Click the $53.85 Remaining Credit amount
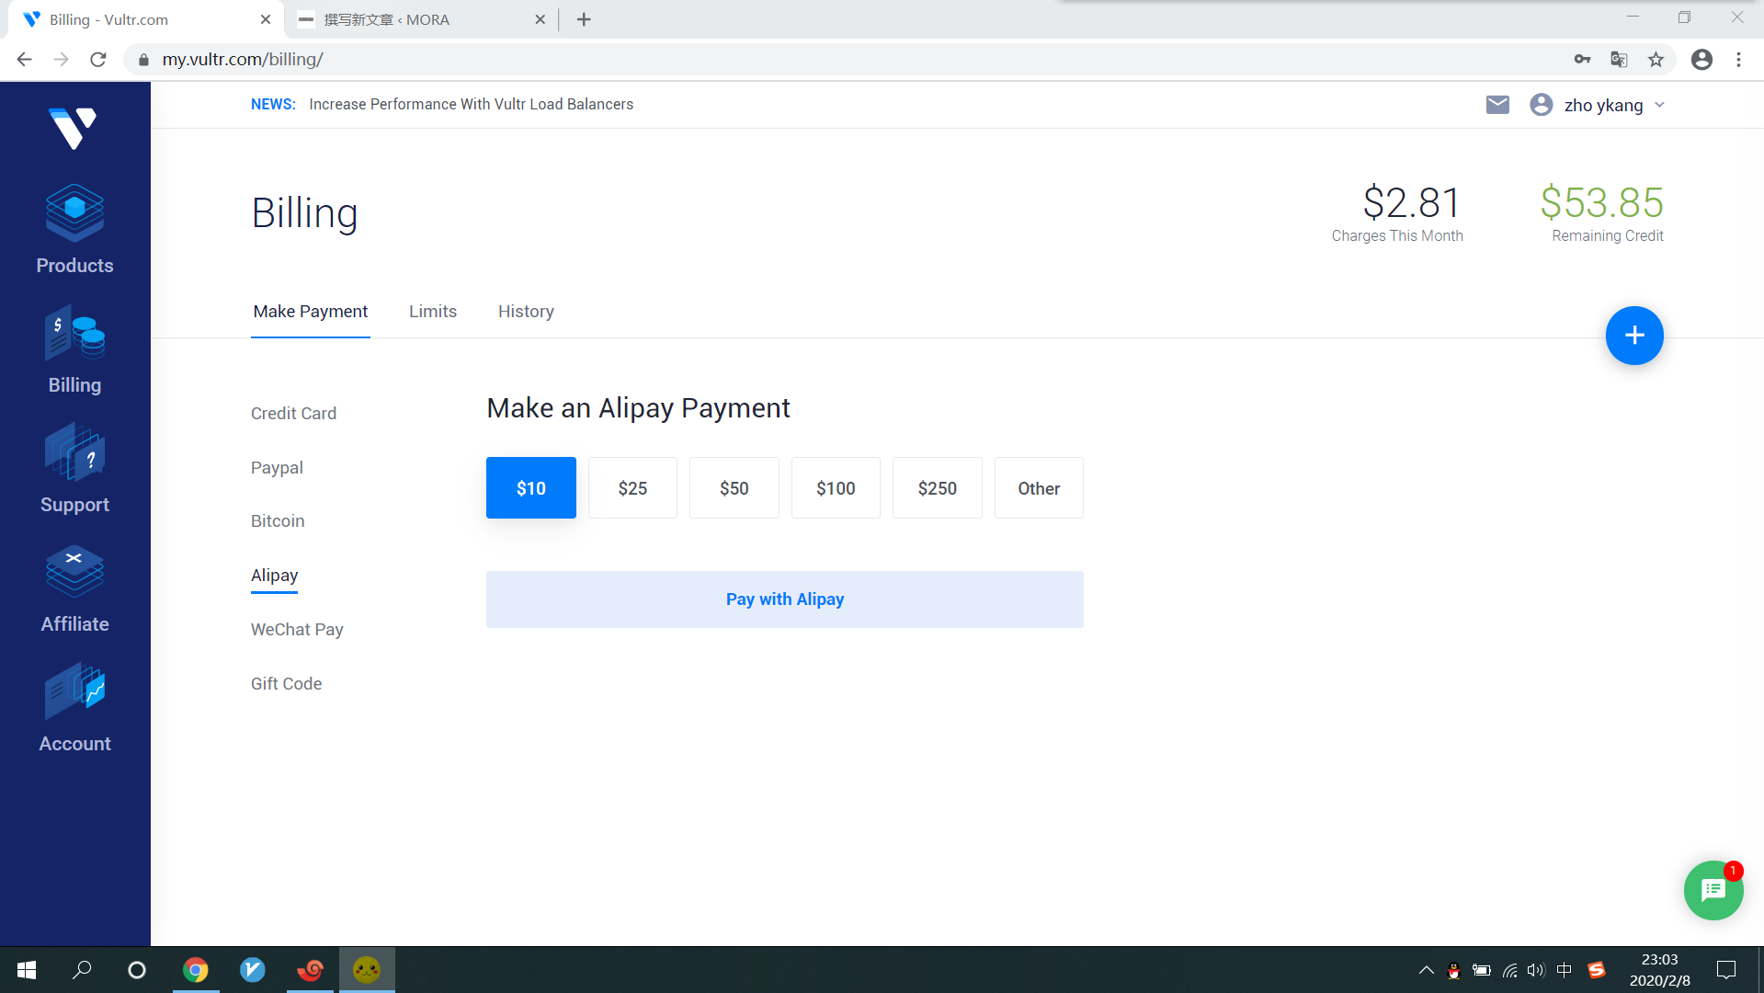This screenshot has width=1764, height=993. pos(1602,202)
